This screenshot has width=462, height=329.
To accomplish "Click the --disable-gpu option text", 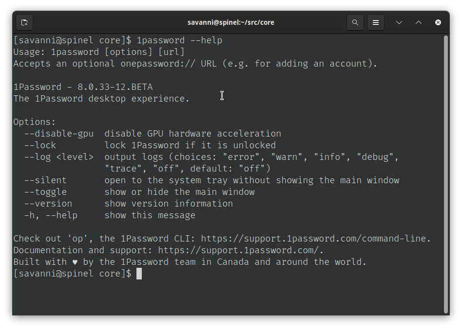I will [59, 134].
